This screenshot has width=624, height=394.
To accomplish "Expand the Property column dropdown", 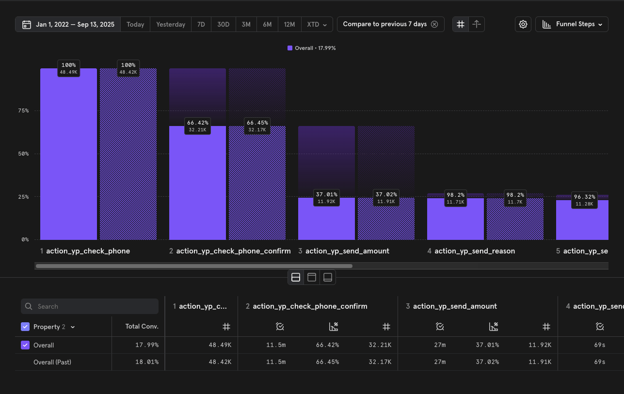I will [x=73, y=327].
